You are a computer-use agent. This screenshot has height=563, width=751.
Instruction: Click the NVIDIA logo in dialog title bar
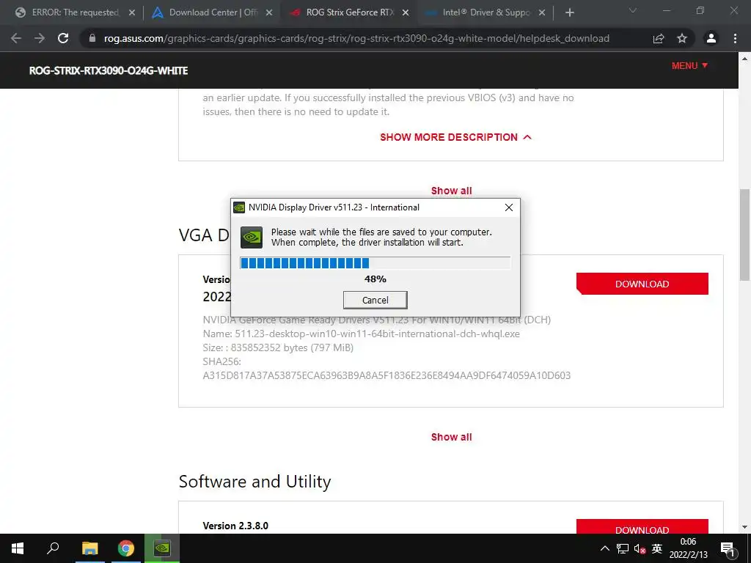click(x=239, y=207)
